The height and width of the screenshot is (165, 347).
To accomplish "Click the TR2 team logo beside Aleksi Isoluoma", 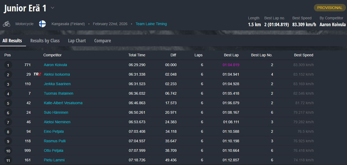I will 37,74.
